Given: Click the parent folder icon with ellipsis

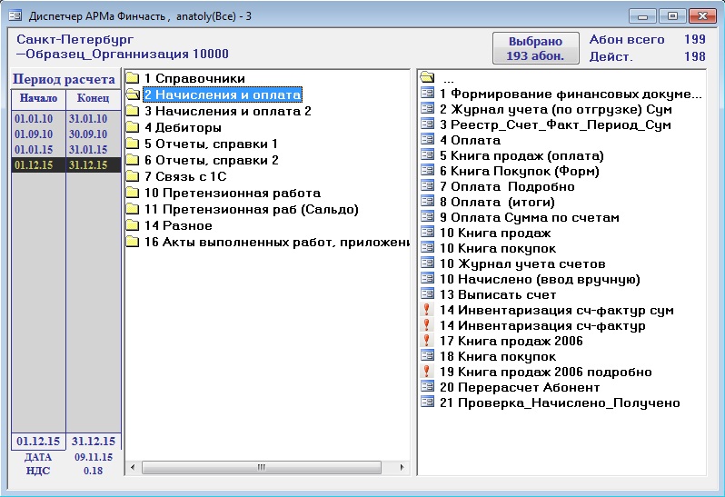Looking at the screenshot, I should click(x=427, y=78).
